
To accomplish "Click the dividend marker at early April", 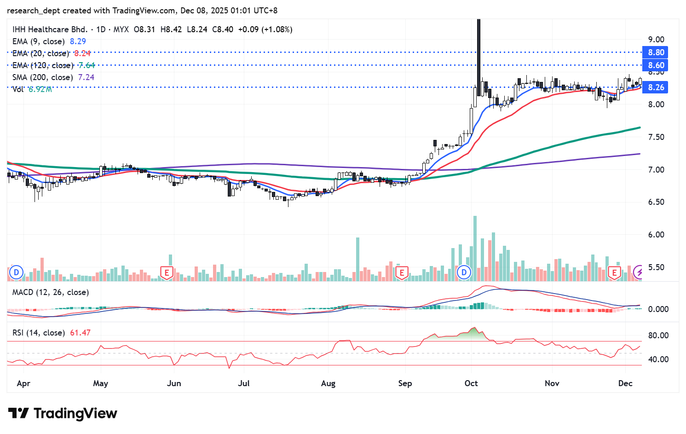I will (x=16, y=272).
